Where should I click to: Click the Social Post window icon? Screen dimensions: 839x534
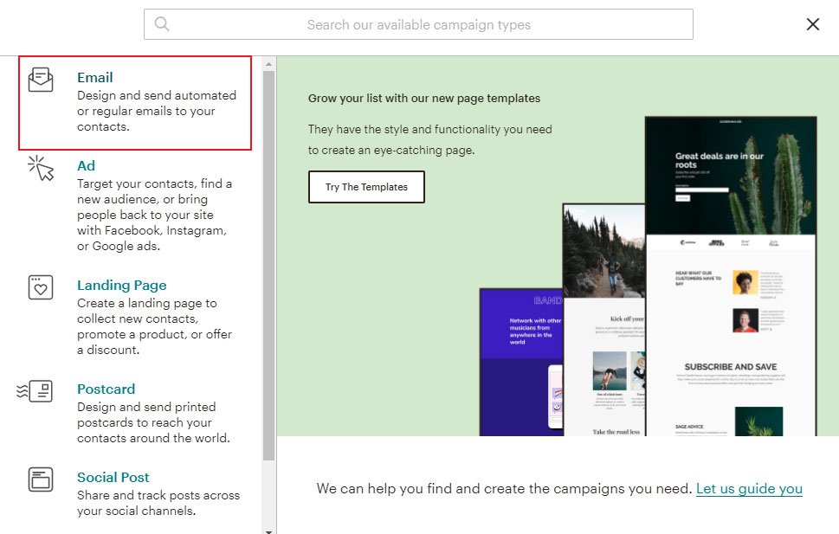click(x=41, y=479)
